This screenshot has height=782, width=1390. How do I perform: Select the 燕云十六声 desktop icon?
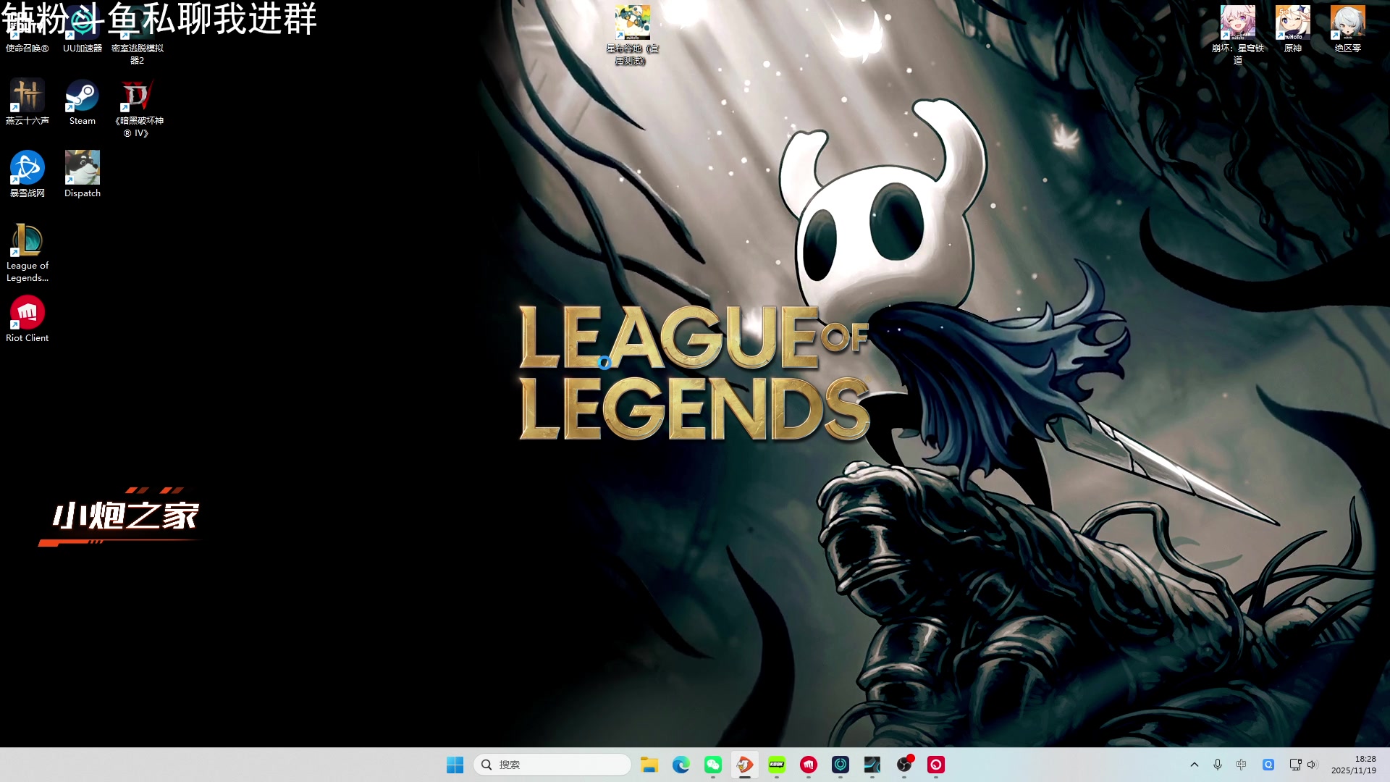[28, 96]
